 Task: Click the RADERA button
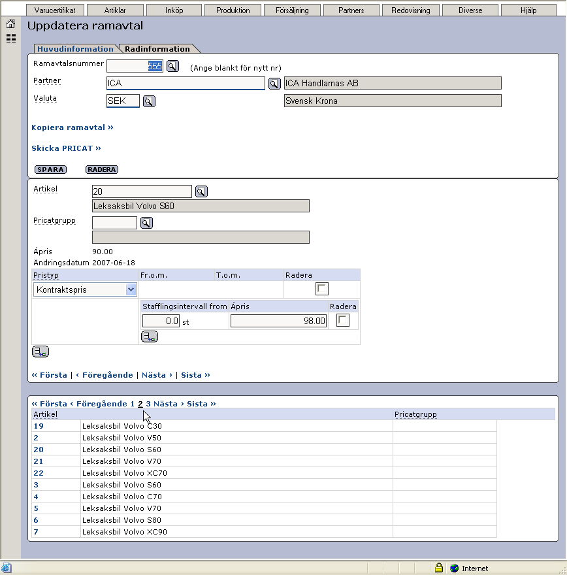point(102,169)
